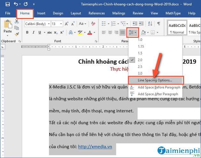This screenshot has width=201, height=158.
Task: Increase the font size
Action: point(67,24)
